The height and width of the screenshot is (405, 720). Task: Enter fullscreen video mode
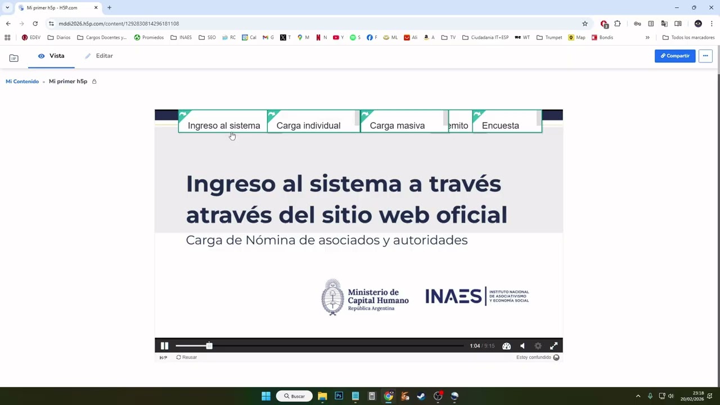coord(553,346)
